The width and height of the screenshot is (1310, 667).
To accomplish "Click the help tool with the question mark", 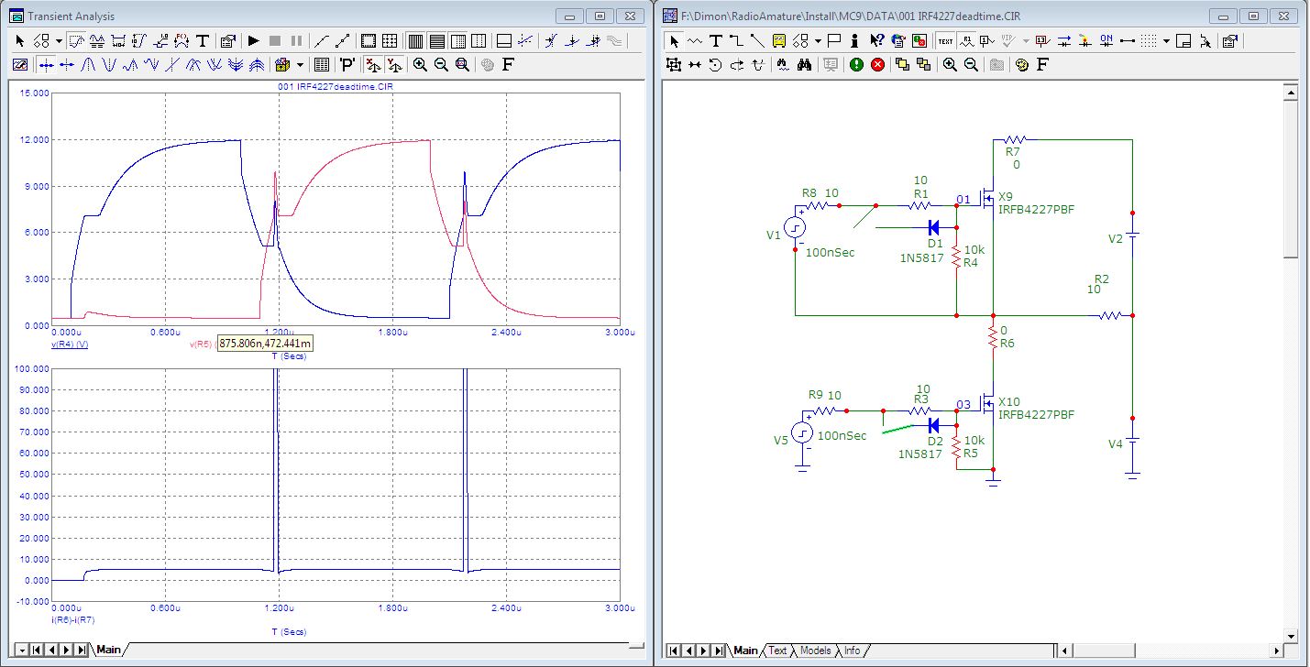I will click(x=876, y=40).
